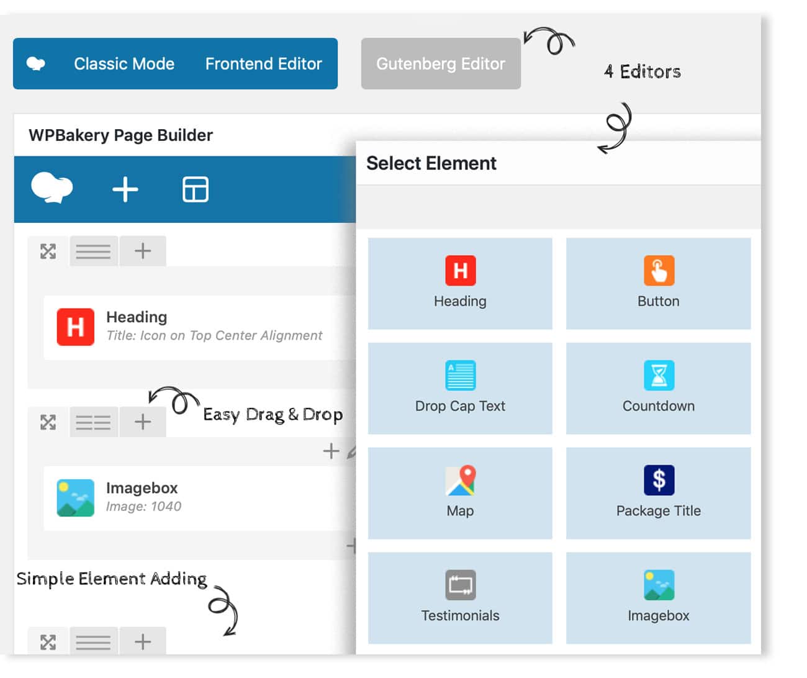Screen dimensions: 807x678
Task: Change column layout of Heading row
Action: [x=93, y=251]
